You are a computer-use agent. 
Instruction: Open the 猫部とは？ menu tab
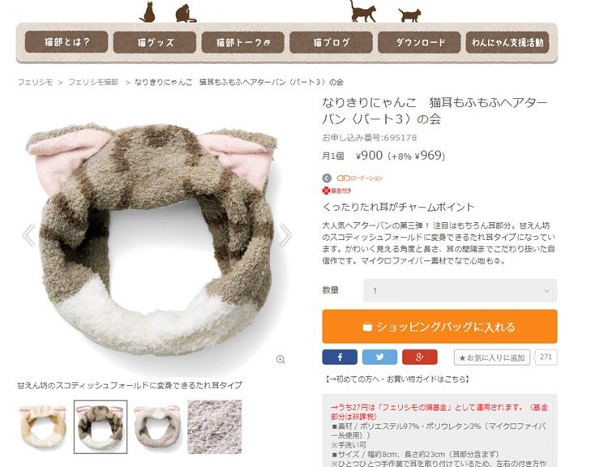pos(66,42)
